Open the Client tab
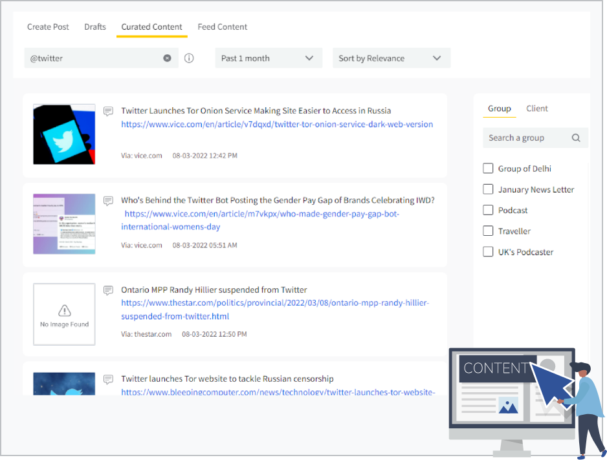 click(x=537, y=109)
